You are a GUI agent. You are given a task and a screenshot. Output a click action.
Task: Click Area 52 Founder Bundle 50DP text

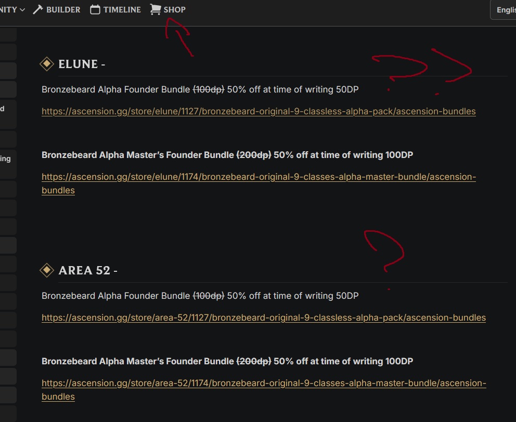point(200,296)
